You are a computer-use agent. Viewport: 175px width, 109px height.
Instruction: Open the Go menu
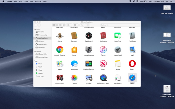point(31,1)
